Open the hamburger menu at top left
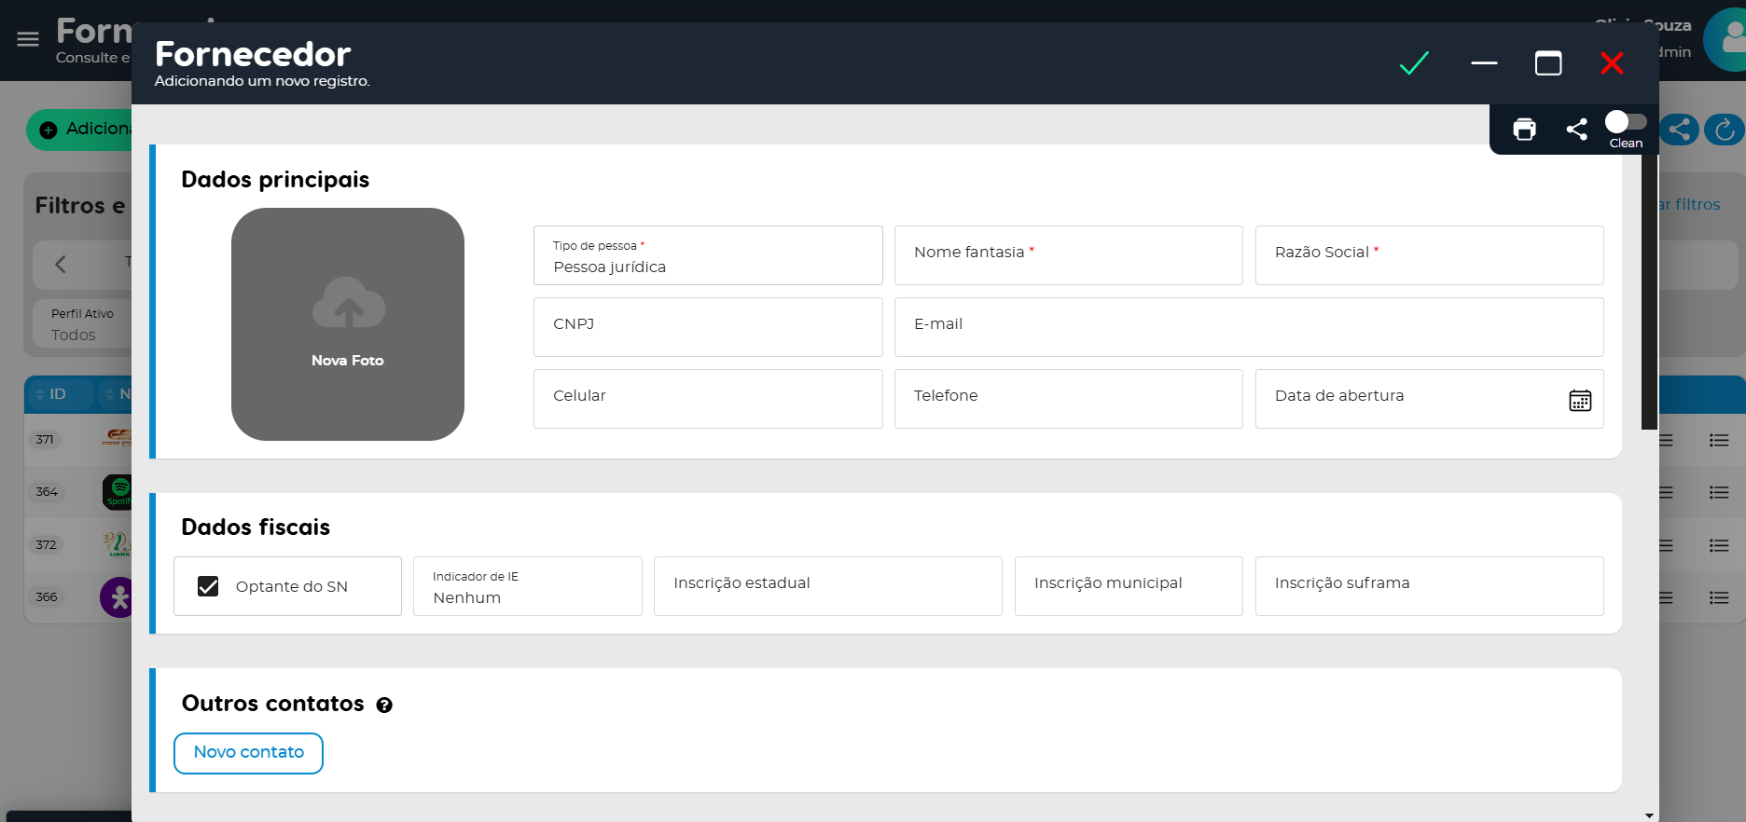This screenshot has width=1746, height=822. [28, 39]
